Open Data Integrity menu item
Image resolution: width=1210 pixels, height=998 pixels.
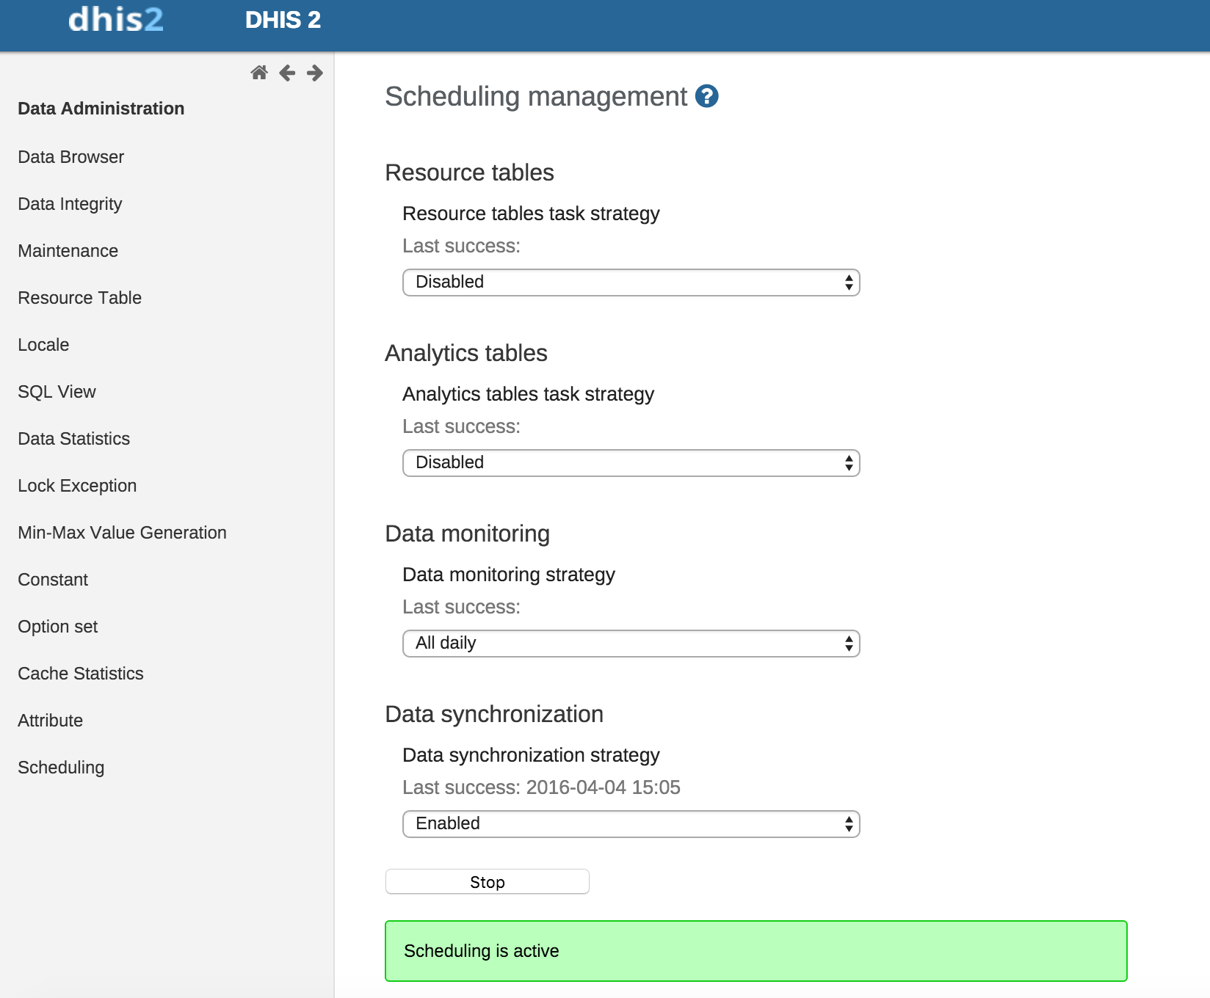point(70,204)
